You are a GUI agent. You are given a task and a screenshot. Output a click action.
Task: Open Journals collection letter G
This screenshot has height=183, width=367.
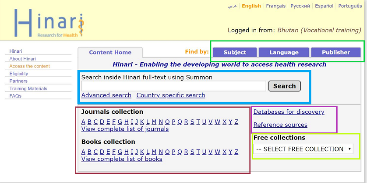point(120,122)
